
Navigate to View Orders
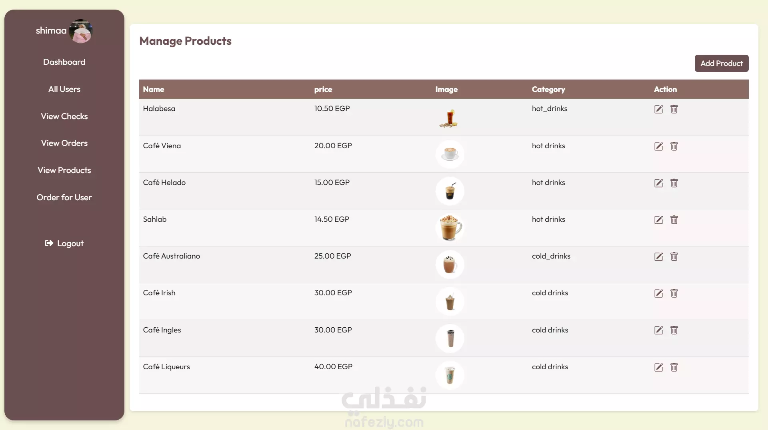(64, 143)
